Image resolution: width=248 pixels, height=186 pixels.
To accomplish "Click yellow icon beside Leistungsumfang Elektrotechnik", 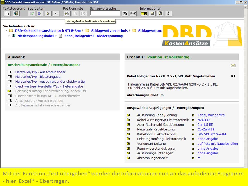I will click(x=128, y=139).
